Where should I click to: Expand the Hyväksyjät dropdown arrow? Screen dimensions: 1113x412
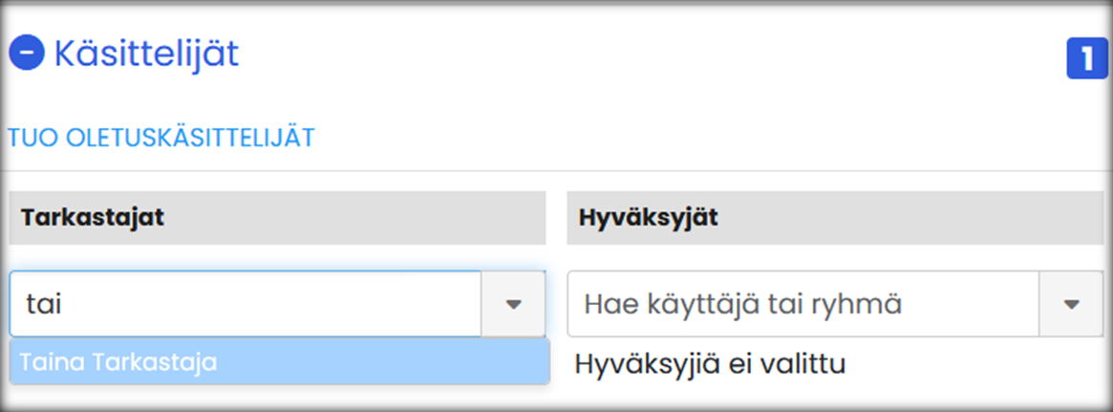tap(1071, 304)
